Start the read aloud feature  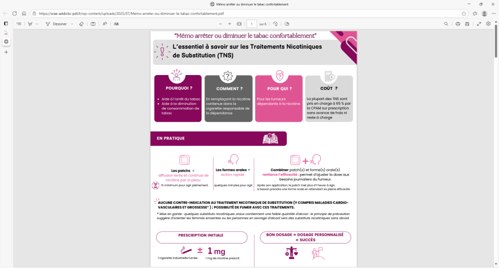tap(105, 24)
